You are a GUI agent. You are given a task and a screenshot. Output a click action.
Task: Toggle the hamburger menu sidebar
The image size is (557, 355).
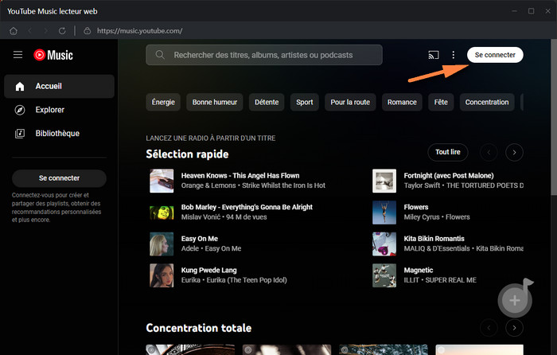coord(18,55)
